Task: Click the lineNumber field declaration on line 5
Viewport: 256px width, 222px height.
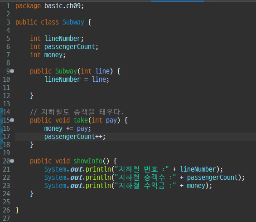Action: 63,39
